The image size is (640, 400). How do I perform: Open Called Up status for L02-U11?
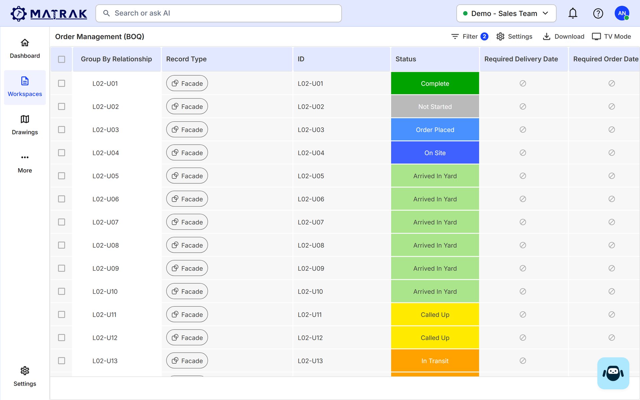[x=435, y=314]
